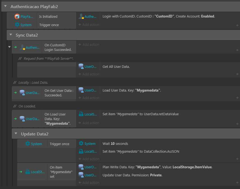The height and width of the screenshot is (189, 240).
Task: Click the "Authe..." object name of the Login action
Action: coord(91,16)
